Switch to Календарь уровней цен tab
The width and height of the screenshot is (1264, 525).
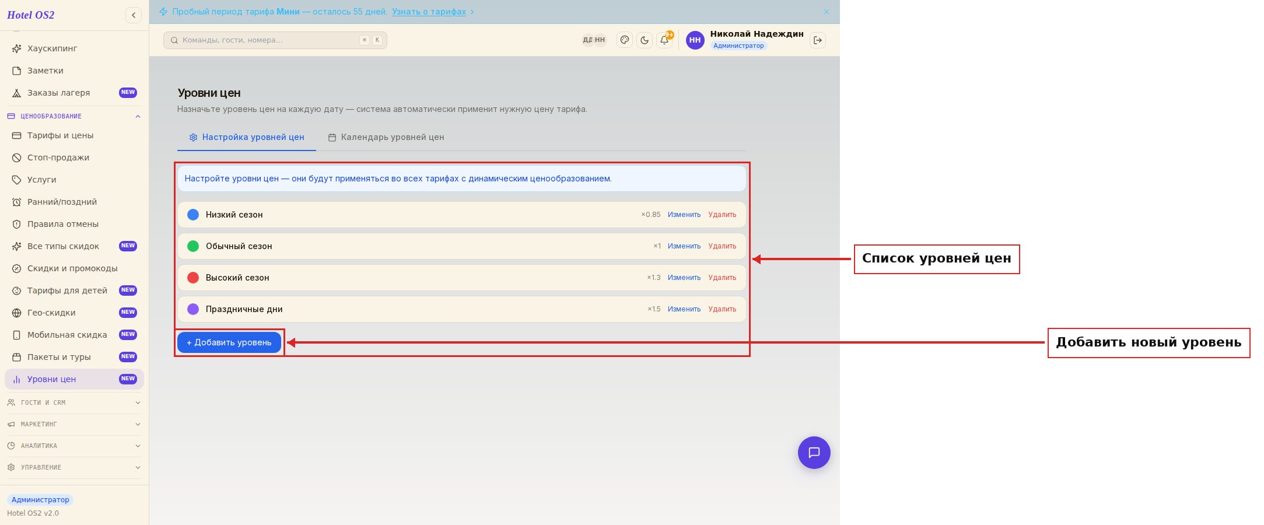pos(386,137)
